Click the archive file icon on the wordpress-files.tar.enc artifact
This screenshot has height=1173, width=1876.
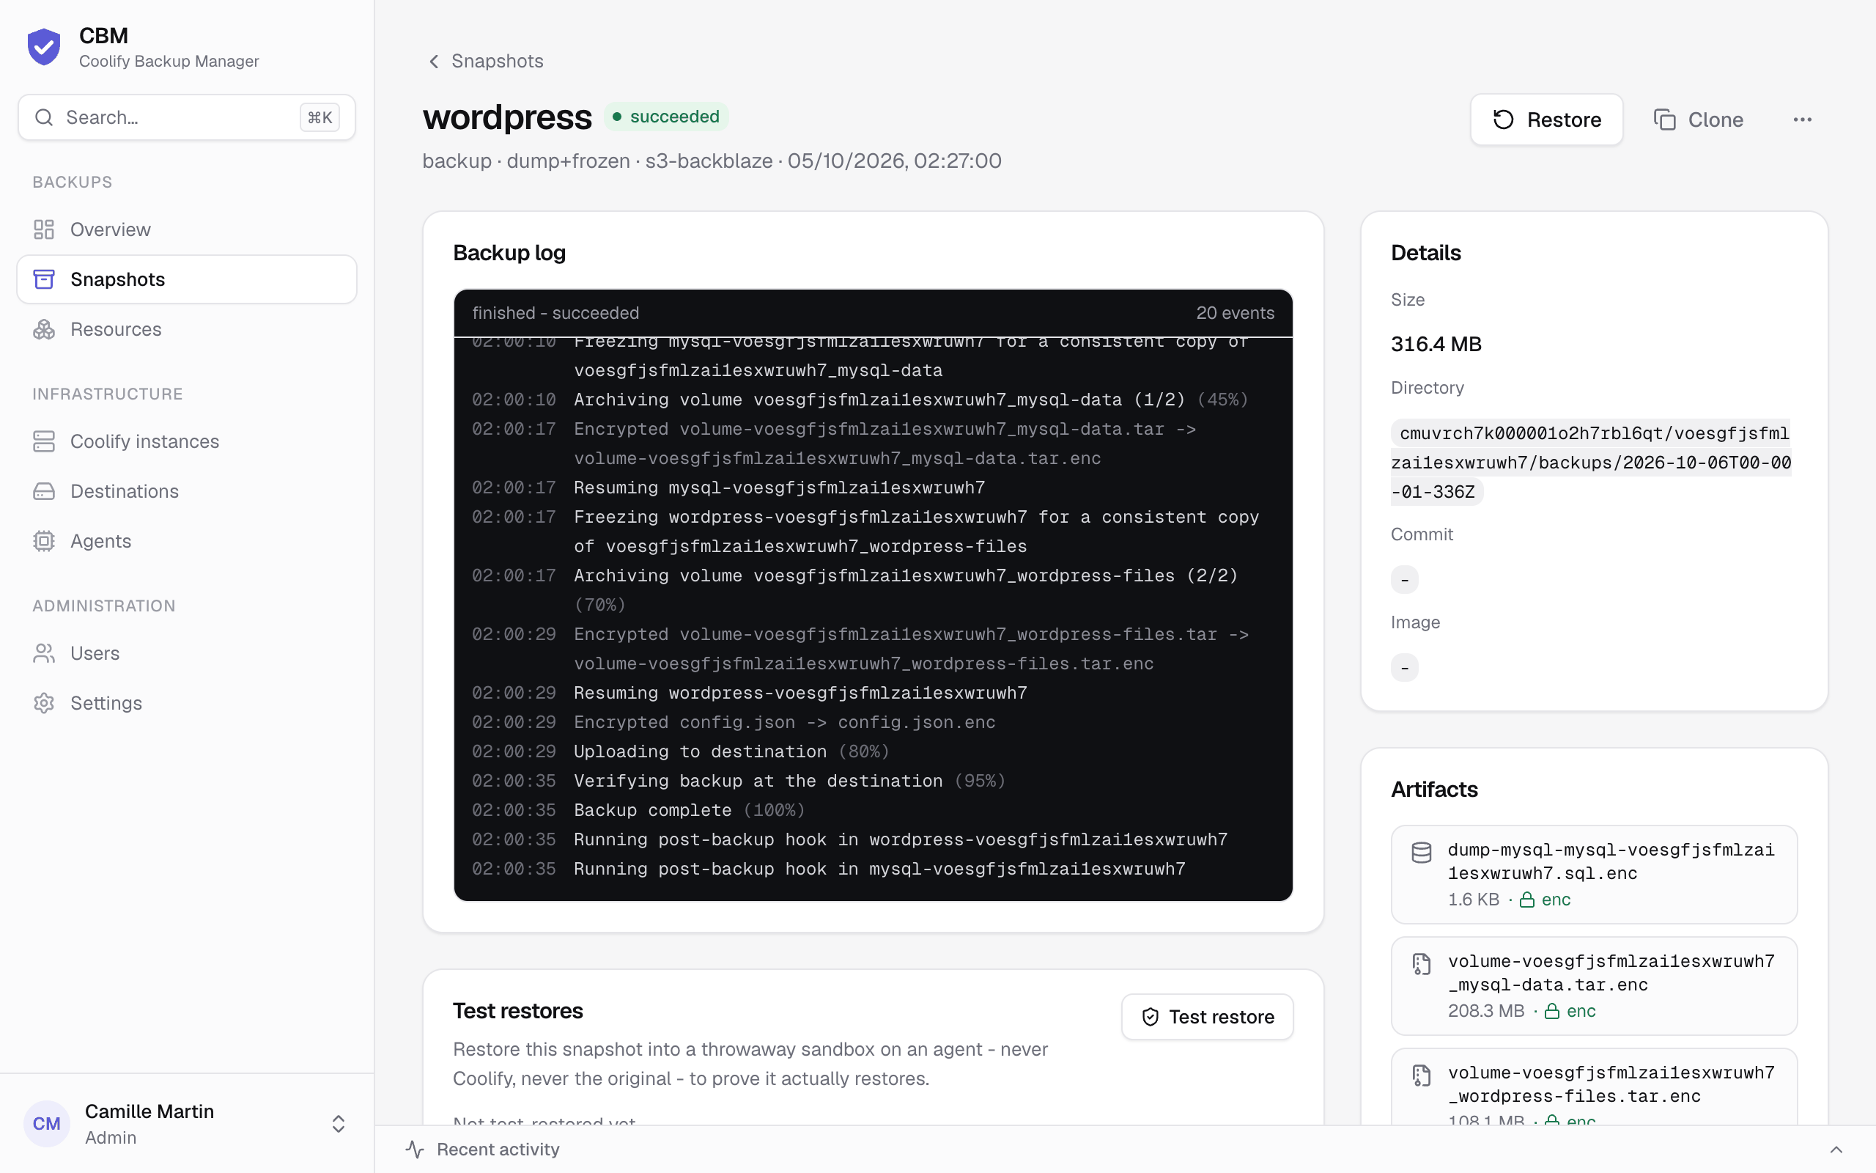point(1421,1076)
